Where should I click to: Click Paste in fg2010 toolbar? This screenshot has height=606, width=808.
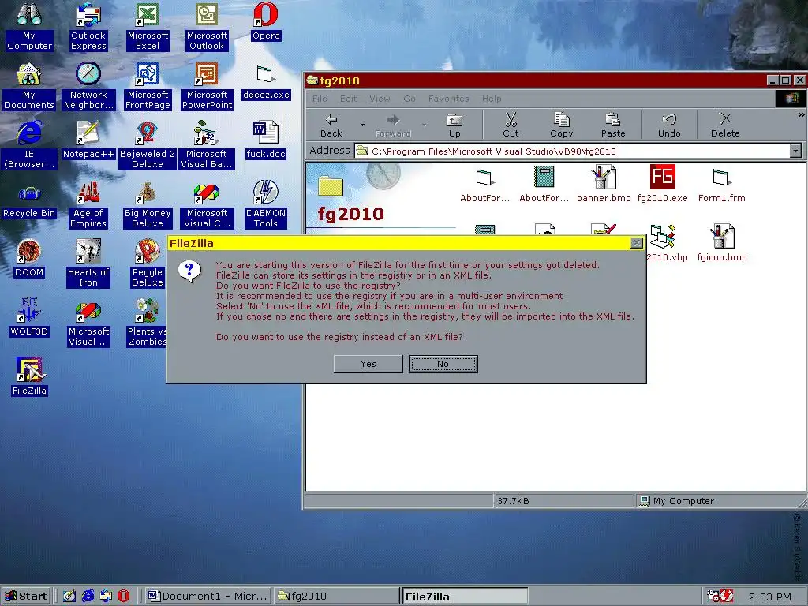tap(612, 125)
